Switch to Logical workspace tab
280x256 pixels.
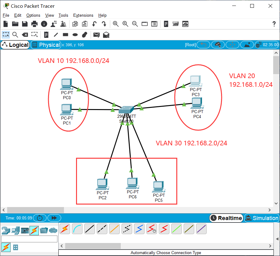[15, 45]
